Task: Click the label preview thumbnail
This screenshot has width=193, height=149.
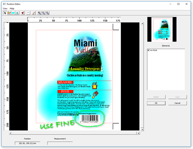Action: point(162,29)
